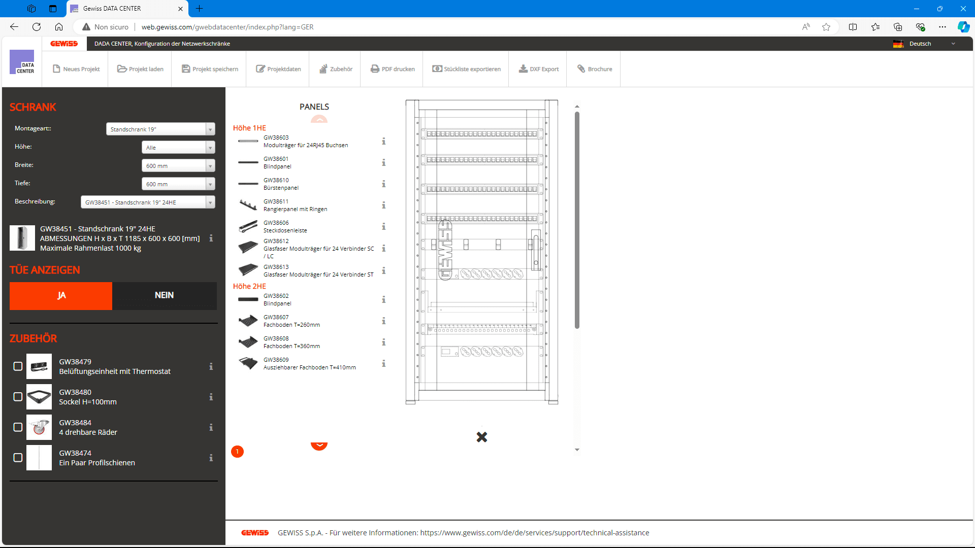Viewport: 975px width, 548px height.
Task: Open info for GW38610 Bürstenpanel
Action: coord(384,184)
